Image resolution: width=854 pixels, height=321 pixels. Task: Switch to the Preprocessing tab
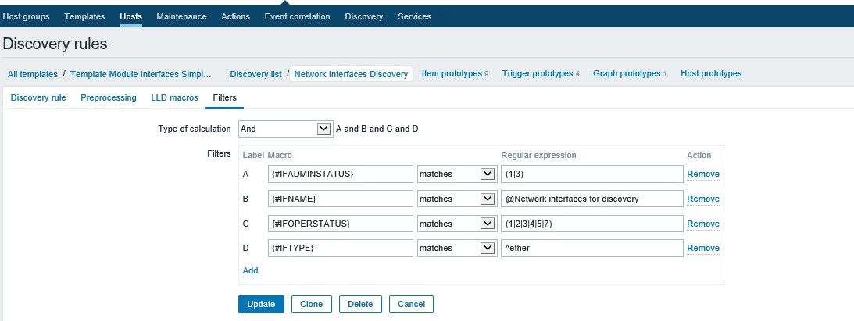pyautogui.click(x=109, y=97)
